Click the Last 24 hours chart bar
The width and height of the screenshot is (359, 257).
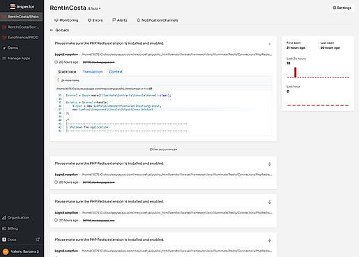(x=296, y=72)
